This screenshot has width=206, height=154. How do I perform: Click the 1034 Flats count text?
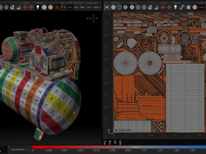78,3
